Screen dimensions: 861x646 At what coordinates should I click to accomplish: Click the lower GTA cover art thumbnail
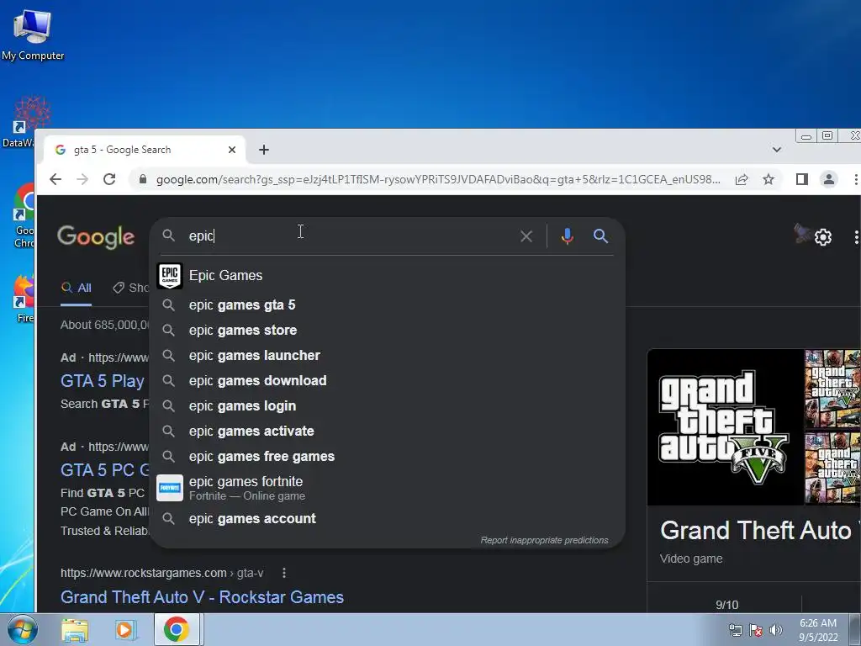pyautogui.click(x=832, y=468)
